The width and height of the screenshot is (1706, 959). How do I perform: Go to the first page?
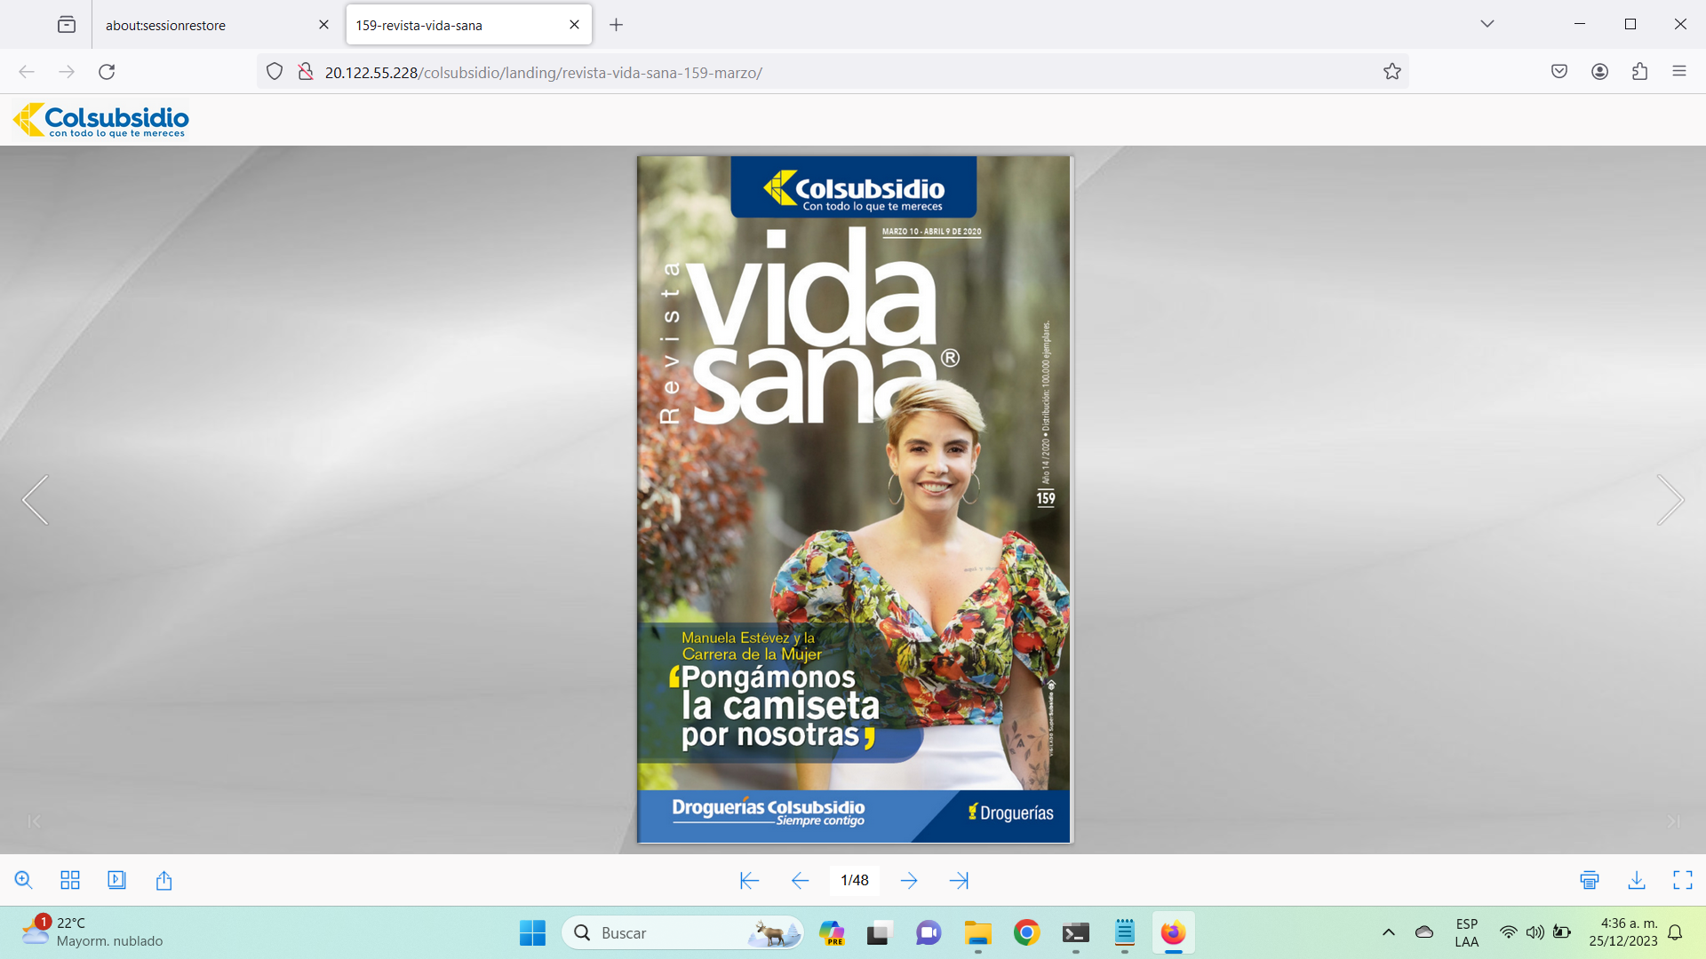point(749,880)
